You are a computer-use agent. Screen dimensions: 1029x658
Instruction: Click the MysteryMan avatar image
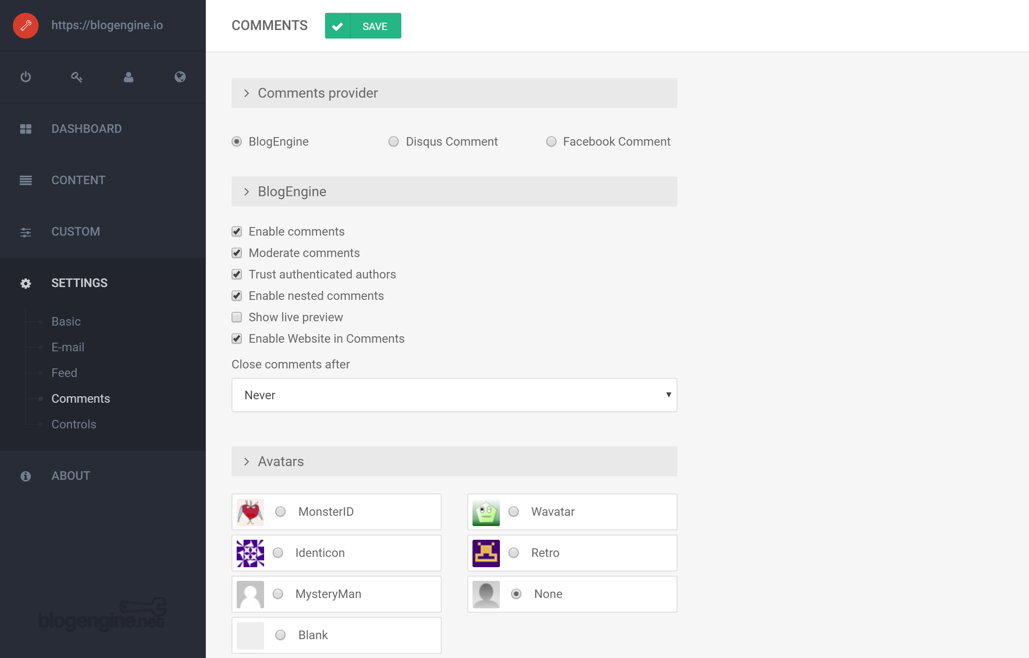coord(250,594)
